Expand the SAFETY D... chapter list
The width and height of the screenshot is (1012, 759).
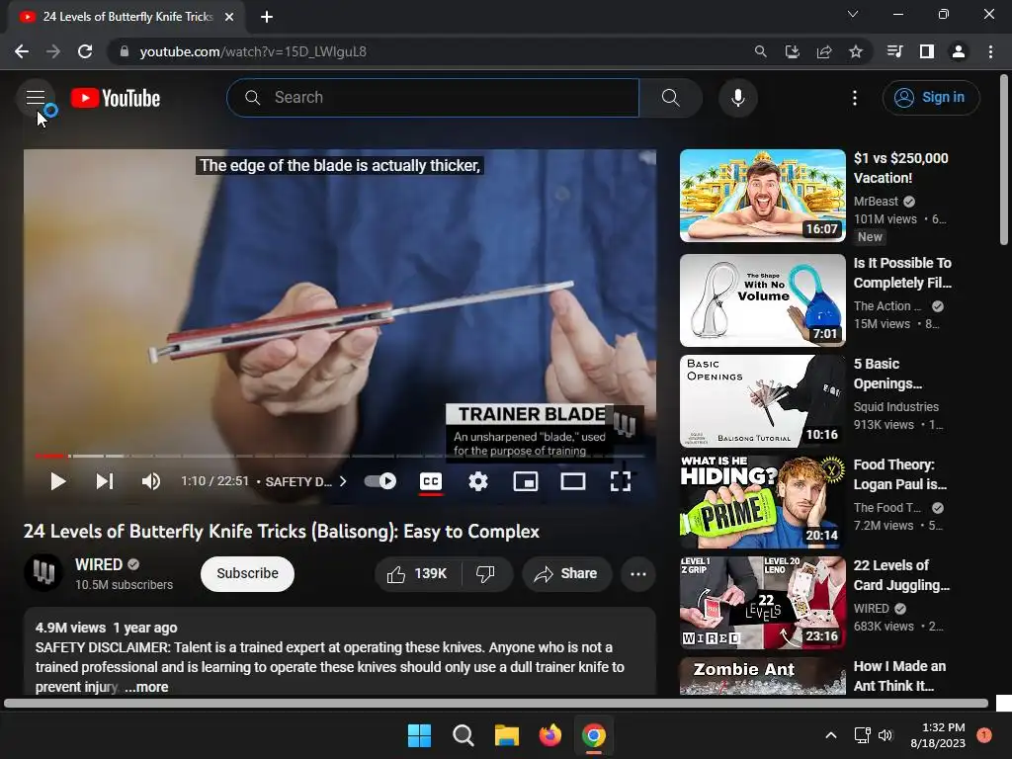[x=306, y=481]
